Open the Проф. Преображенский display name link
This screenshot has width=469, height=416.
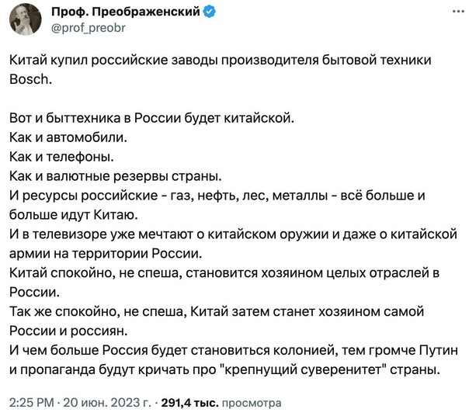coord(126,12)
